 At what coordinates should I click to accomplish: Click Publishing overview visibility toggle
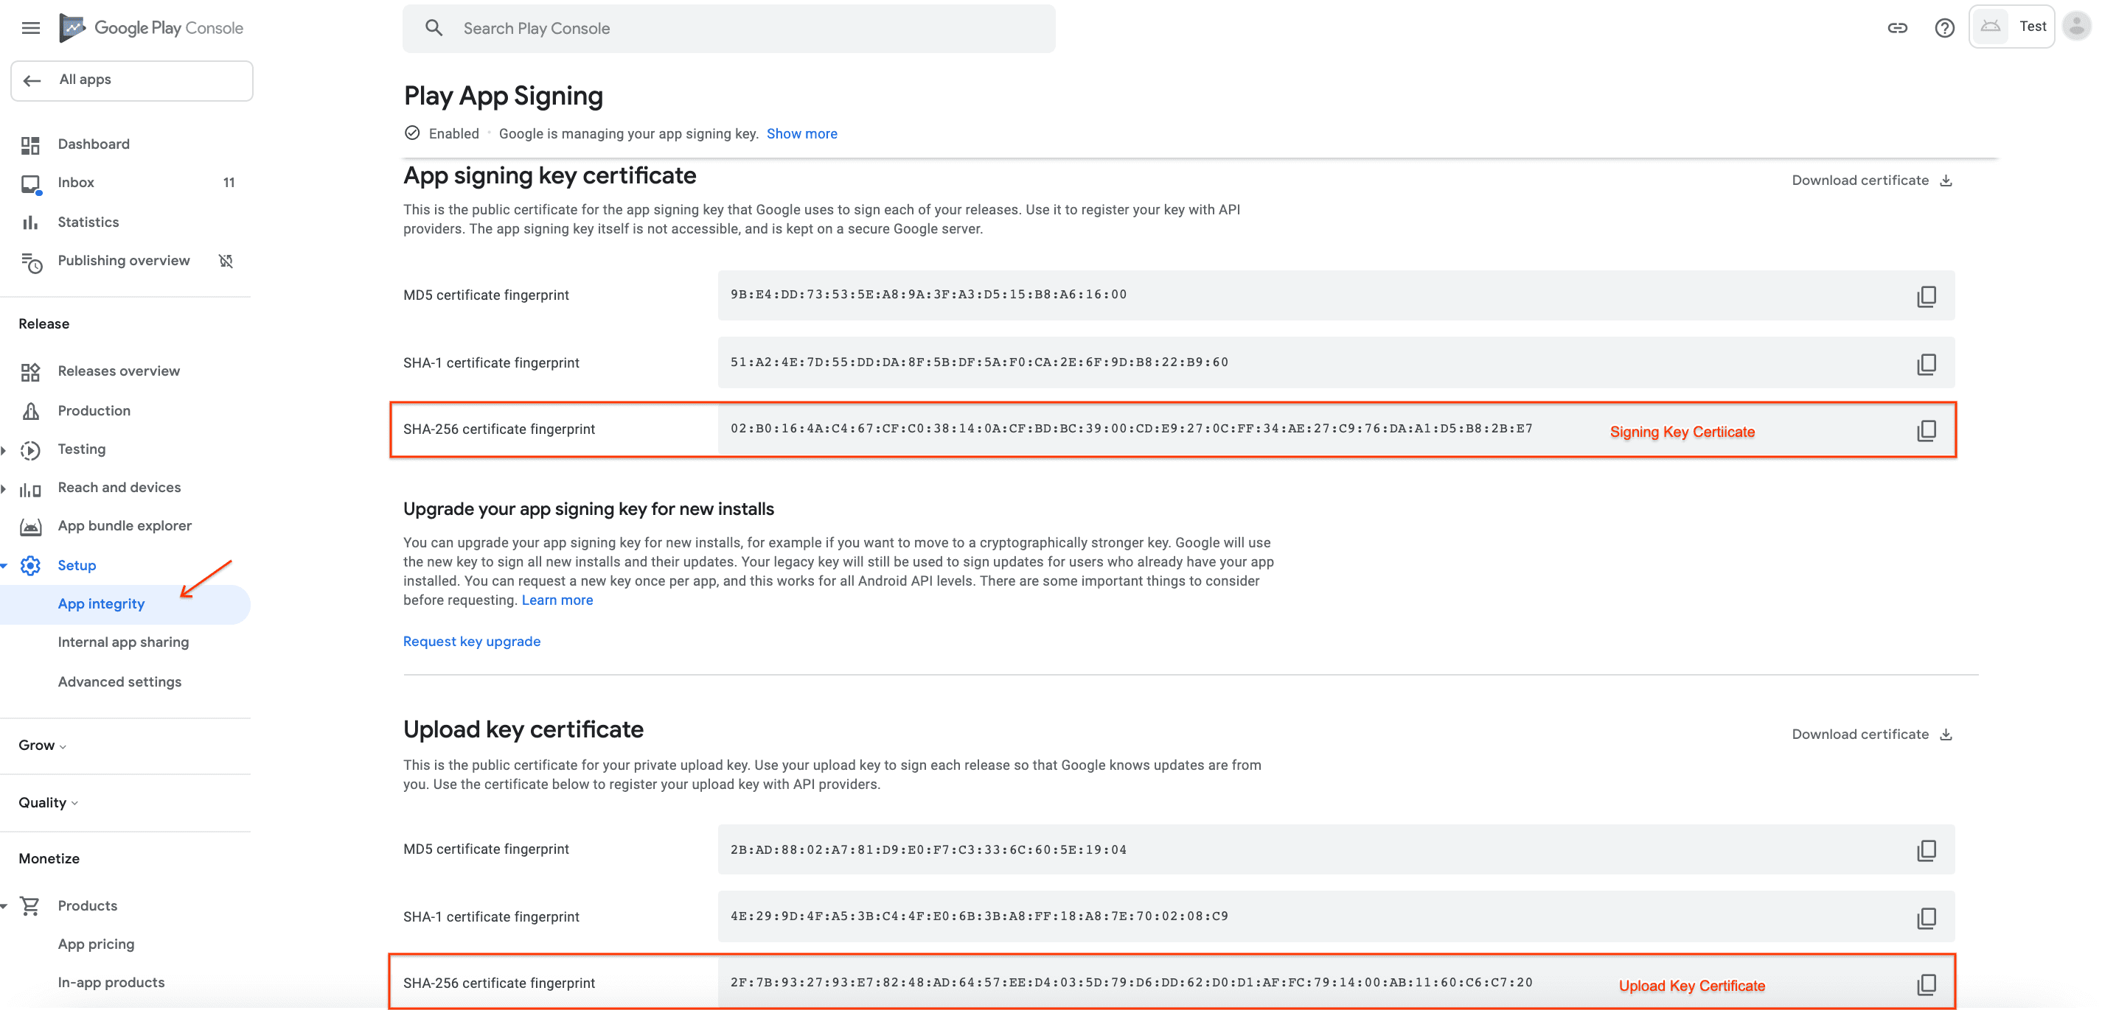coord(228,262)
